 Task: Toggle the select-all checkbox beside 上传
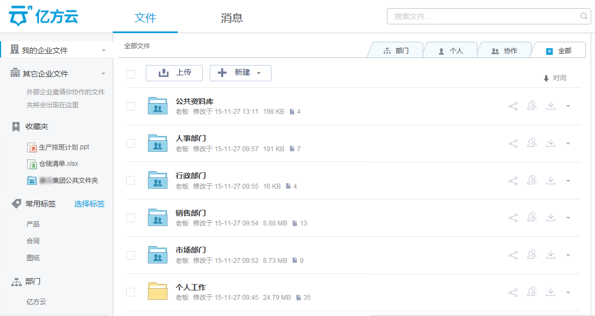[131, 74]
